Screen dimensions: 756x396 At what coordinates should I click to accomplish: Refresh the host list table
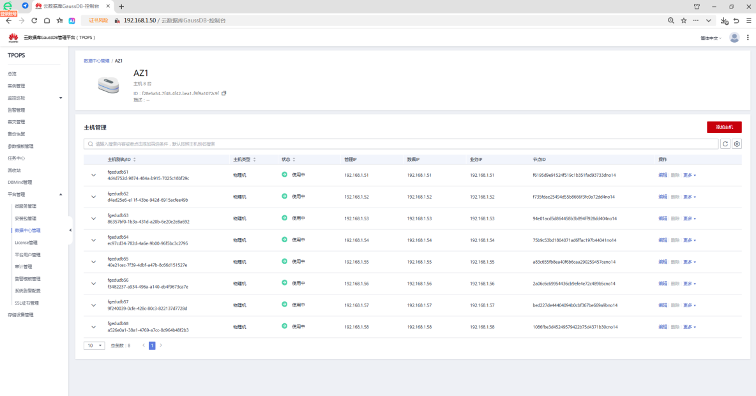coord(725,144)
